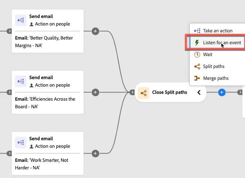Screen dimensions: 245x178
Task: Click blue plus button after Close Split paths
Action: (222, 92)
